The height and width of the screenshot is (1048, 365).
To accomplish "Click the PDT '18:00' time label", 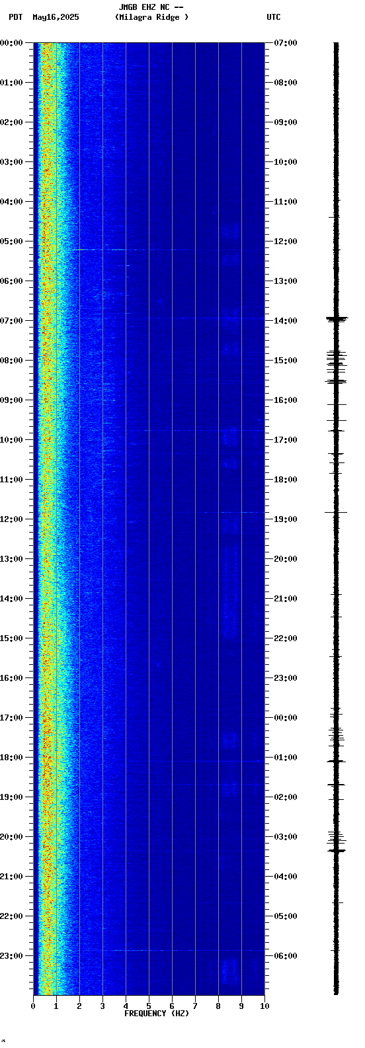I will (12, 758).
